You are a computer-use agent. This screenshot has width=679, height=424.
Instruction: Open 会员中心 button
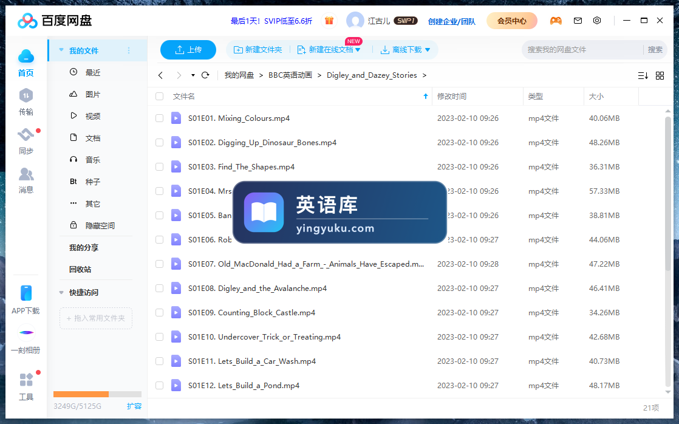coord(512,21)
